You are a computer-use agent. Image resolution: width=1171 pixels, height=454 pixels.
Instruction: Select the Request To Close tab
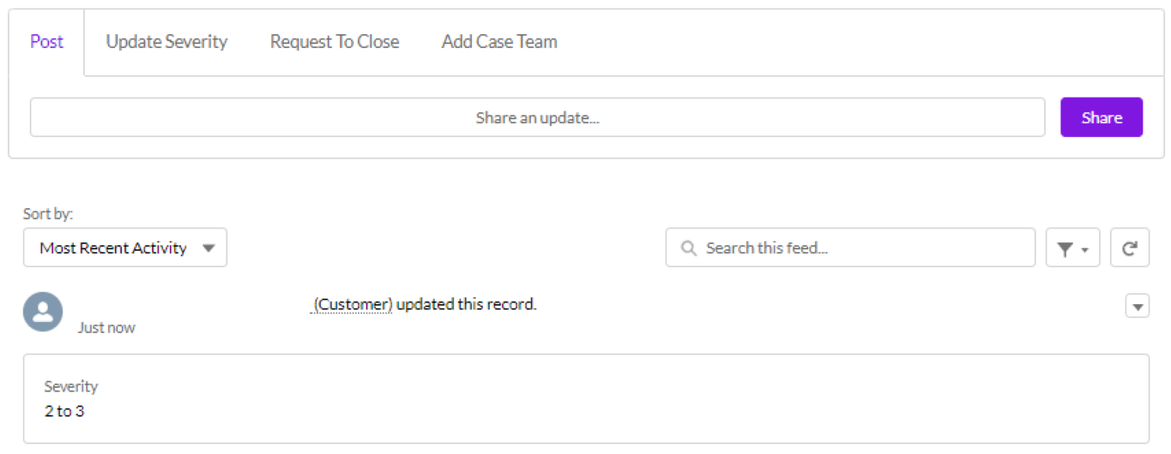(335, 42)
